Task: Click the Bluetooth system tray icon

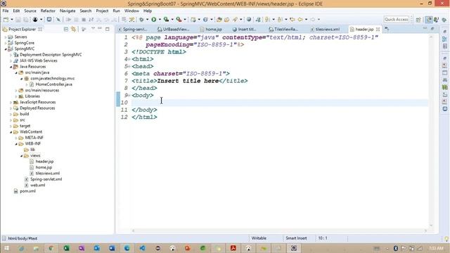Action: [x=396, y=248]
